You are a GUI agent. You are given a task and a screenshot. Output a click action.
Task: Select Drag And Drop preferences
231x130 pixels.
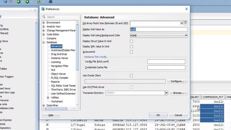tap(59, 54)
